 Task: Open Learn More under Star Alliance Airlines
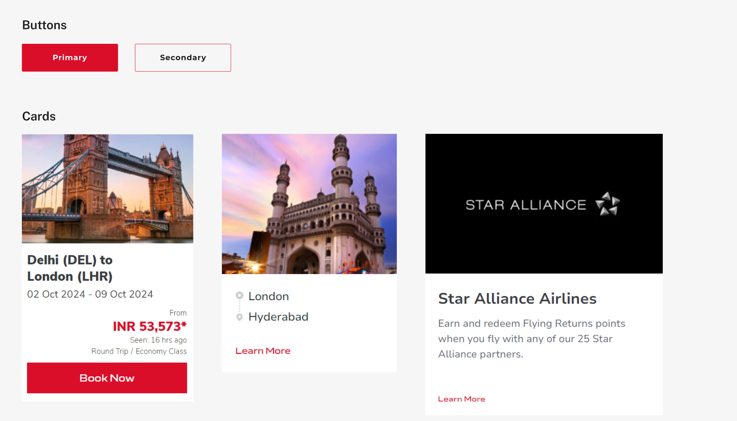pyautogui.click(x=462, y=399)
